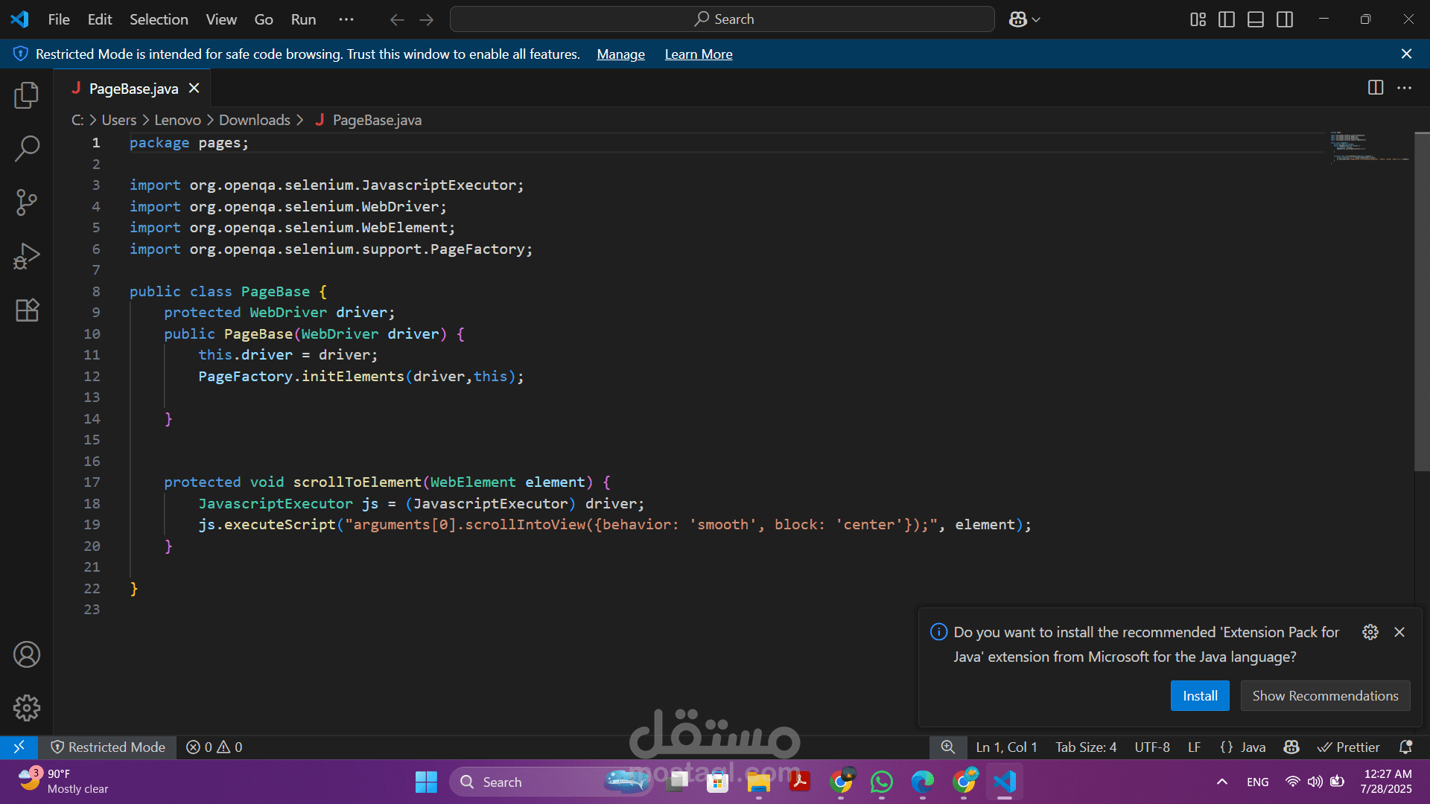Open the Manage gear in activity bar

click(x=27, y=708)
